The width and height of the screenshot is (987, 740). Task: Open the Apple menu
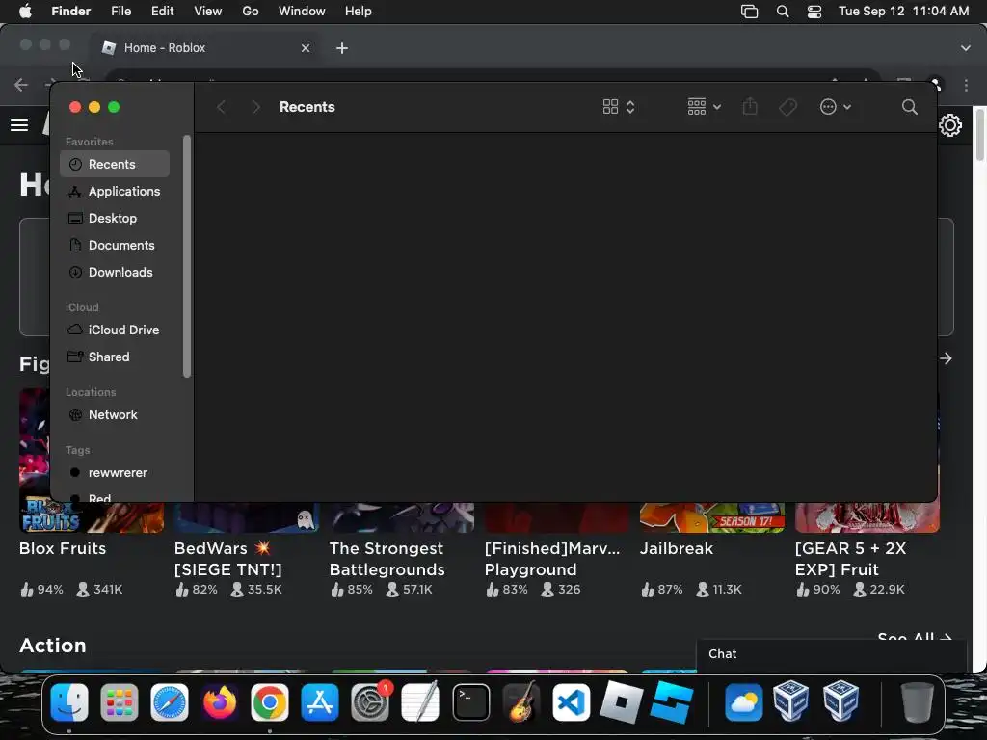[24, 12]
